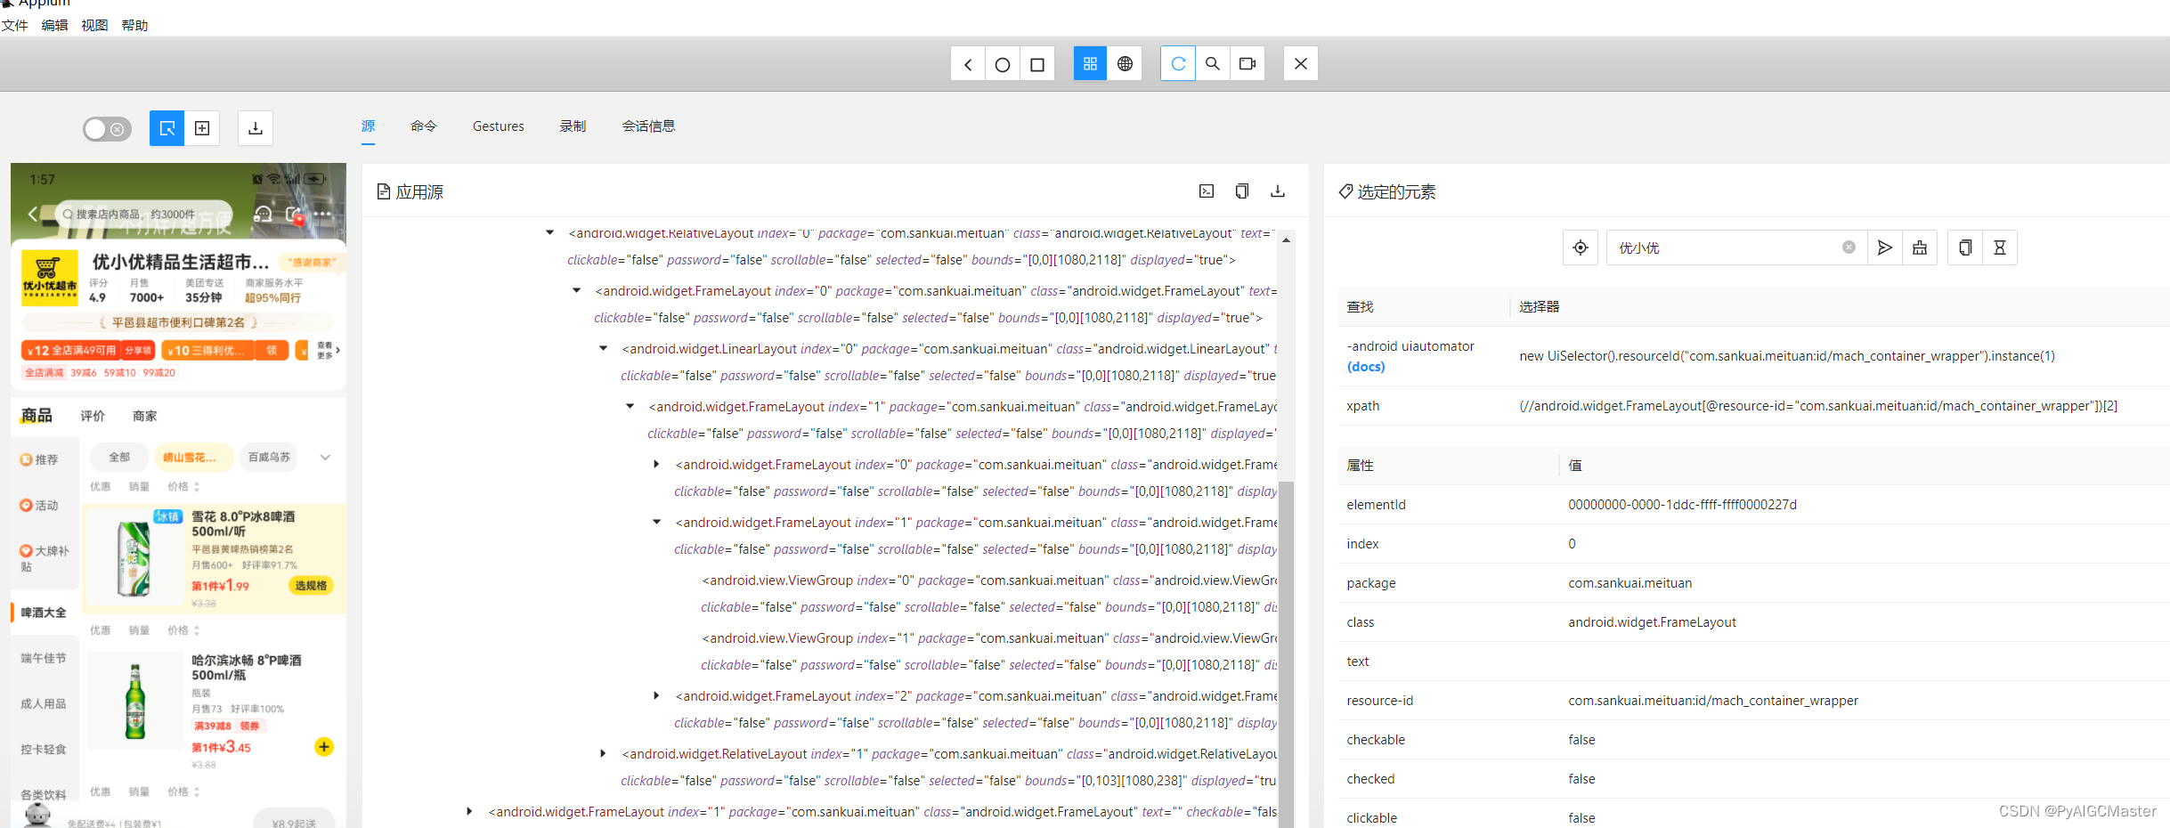The image size is (2170, 828).
Task: Click the xpath selector value
Action: pyautogui.click(x=1818, y=406)
